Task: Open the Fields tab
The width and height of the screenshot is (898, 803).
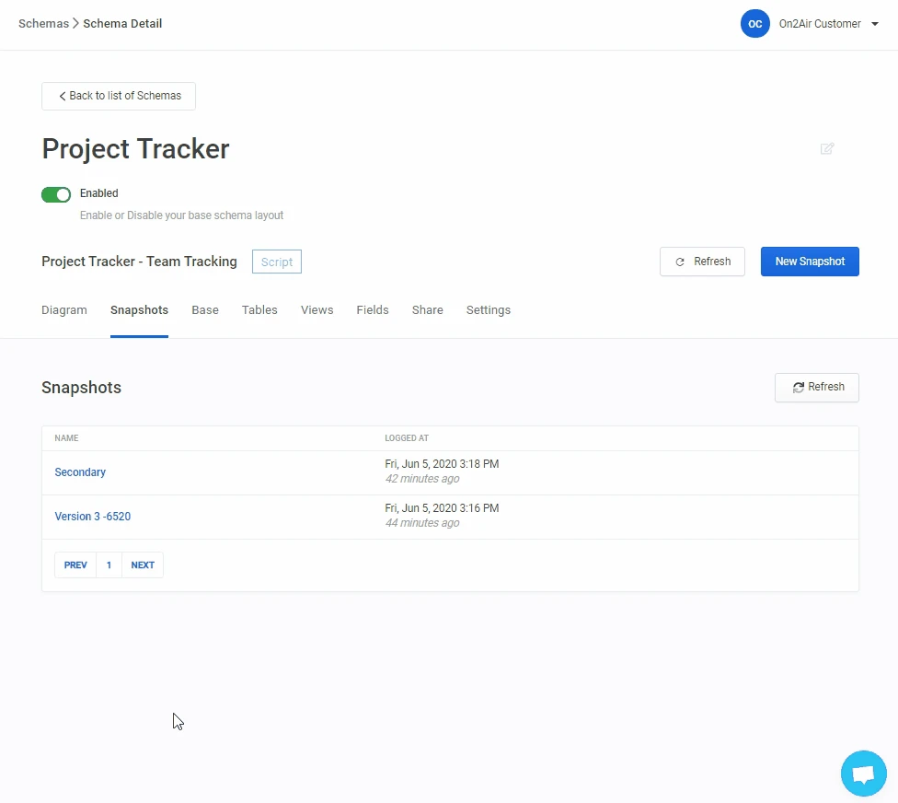Action: tap(373, 310)
